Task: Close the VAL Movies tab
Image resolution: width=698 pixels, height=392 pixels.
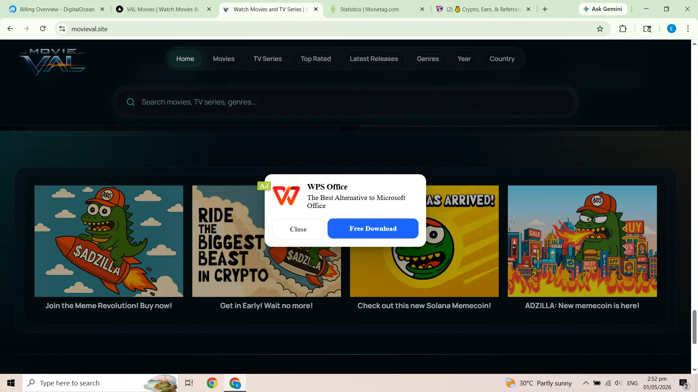Action: click(x=209, y=9)
